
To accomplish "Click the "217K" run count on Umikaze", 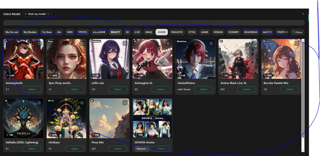I will [53, 135].
